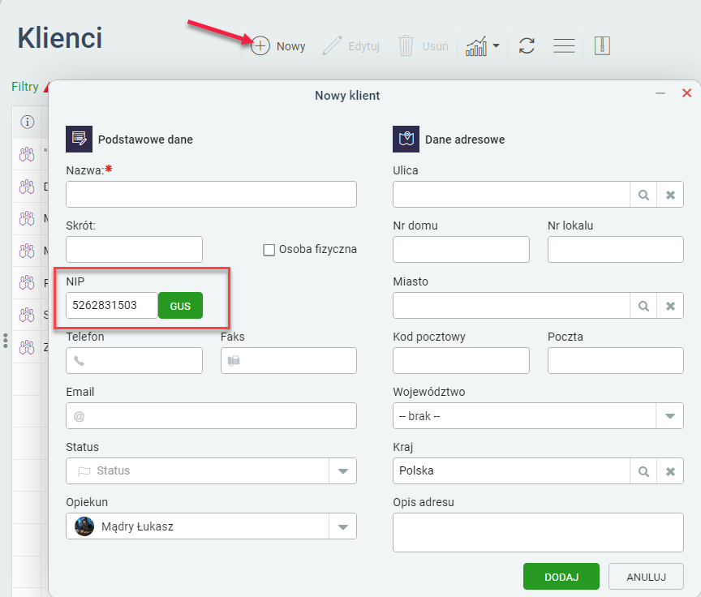Image resolution: width=701 pixels, height=597 pixels.
Task: Clear the Miasto field with X icon
Action: tap(670, 306)
